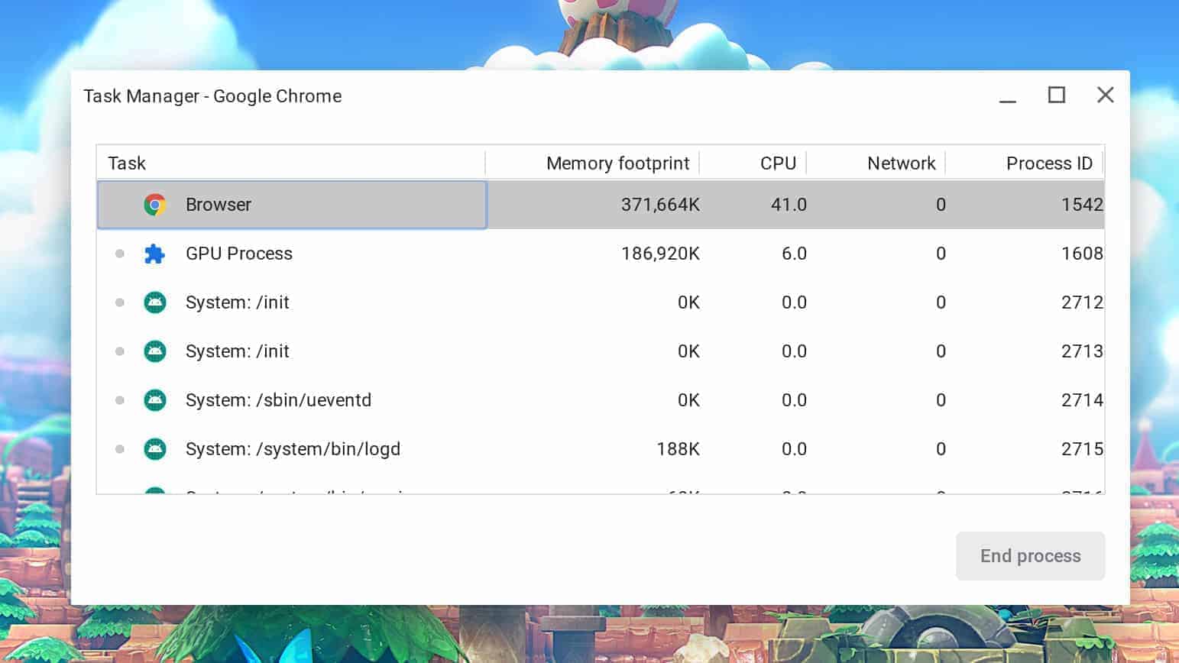
Task: Click process ID 1542
Action: [x=1082, y=205]
